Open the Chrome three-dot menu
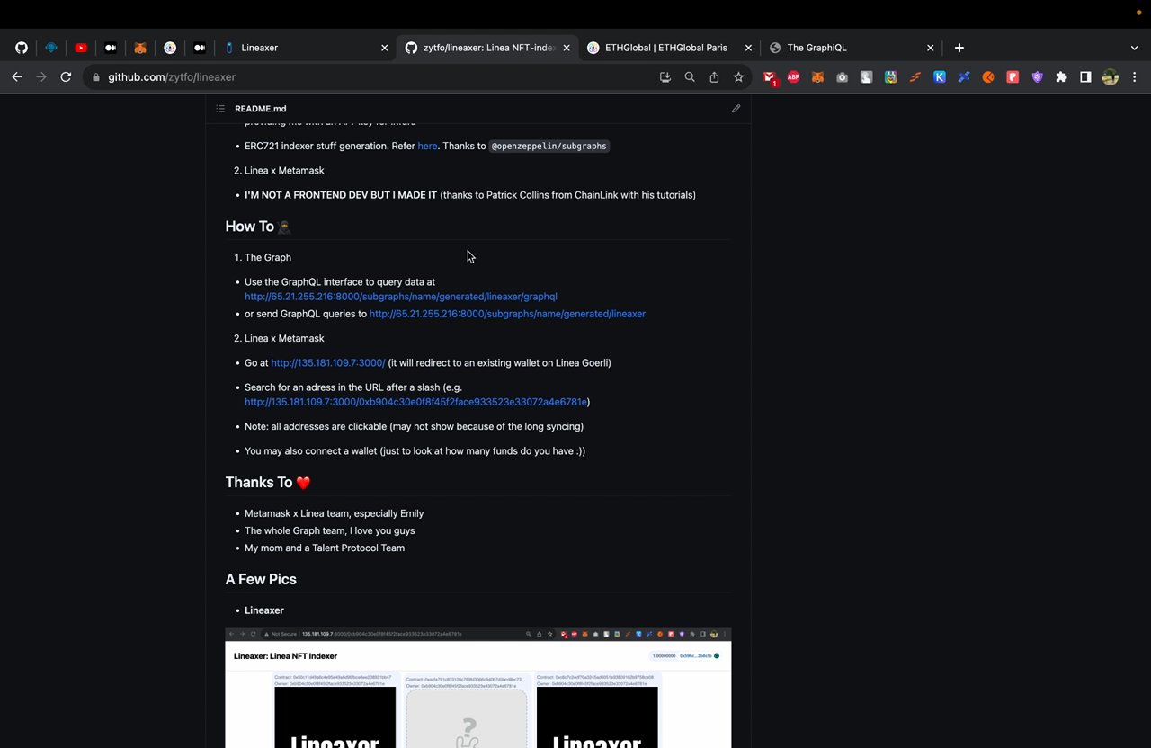Image resolution: width=1151 pixels, height=748 pixels. (x=1135, y=77)
